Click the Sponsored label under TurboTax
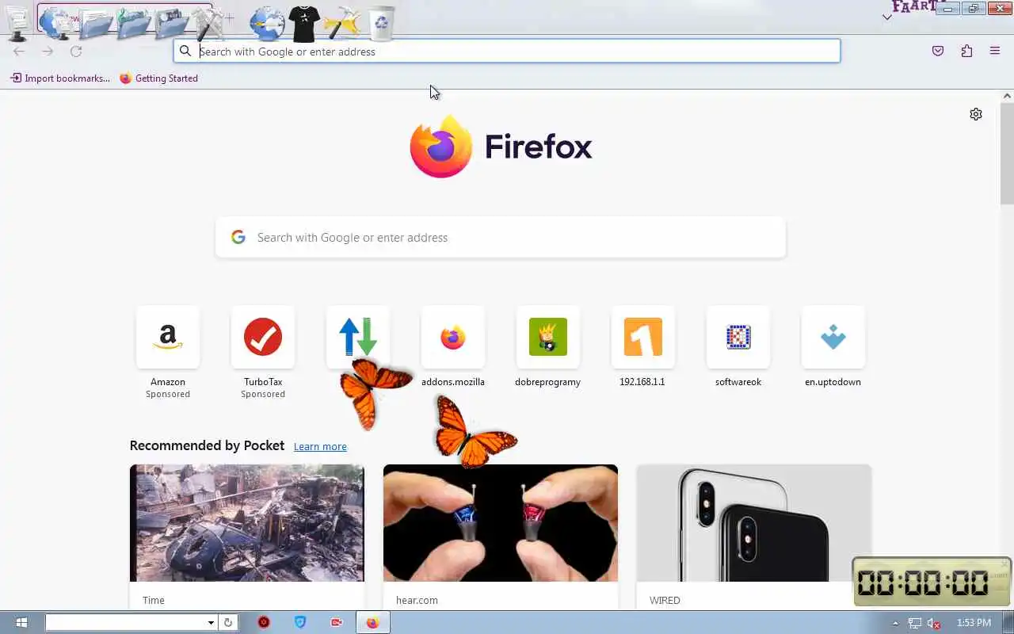This screenshot has width=1014, height=634. [x=263, y=395]
